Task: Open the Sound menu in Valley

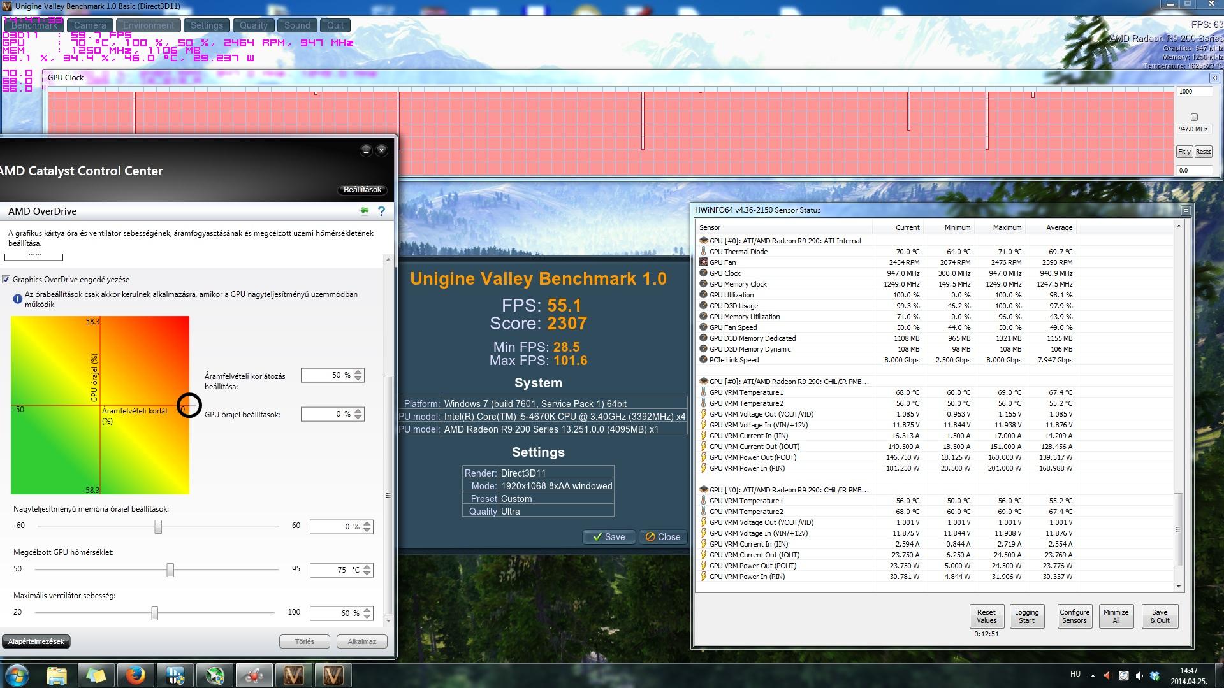Action: pos(297,25)
